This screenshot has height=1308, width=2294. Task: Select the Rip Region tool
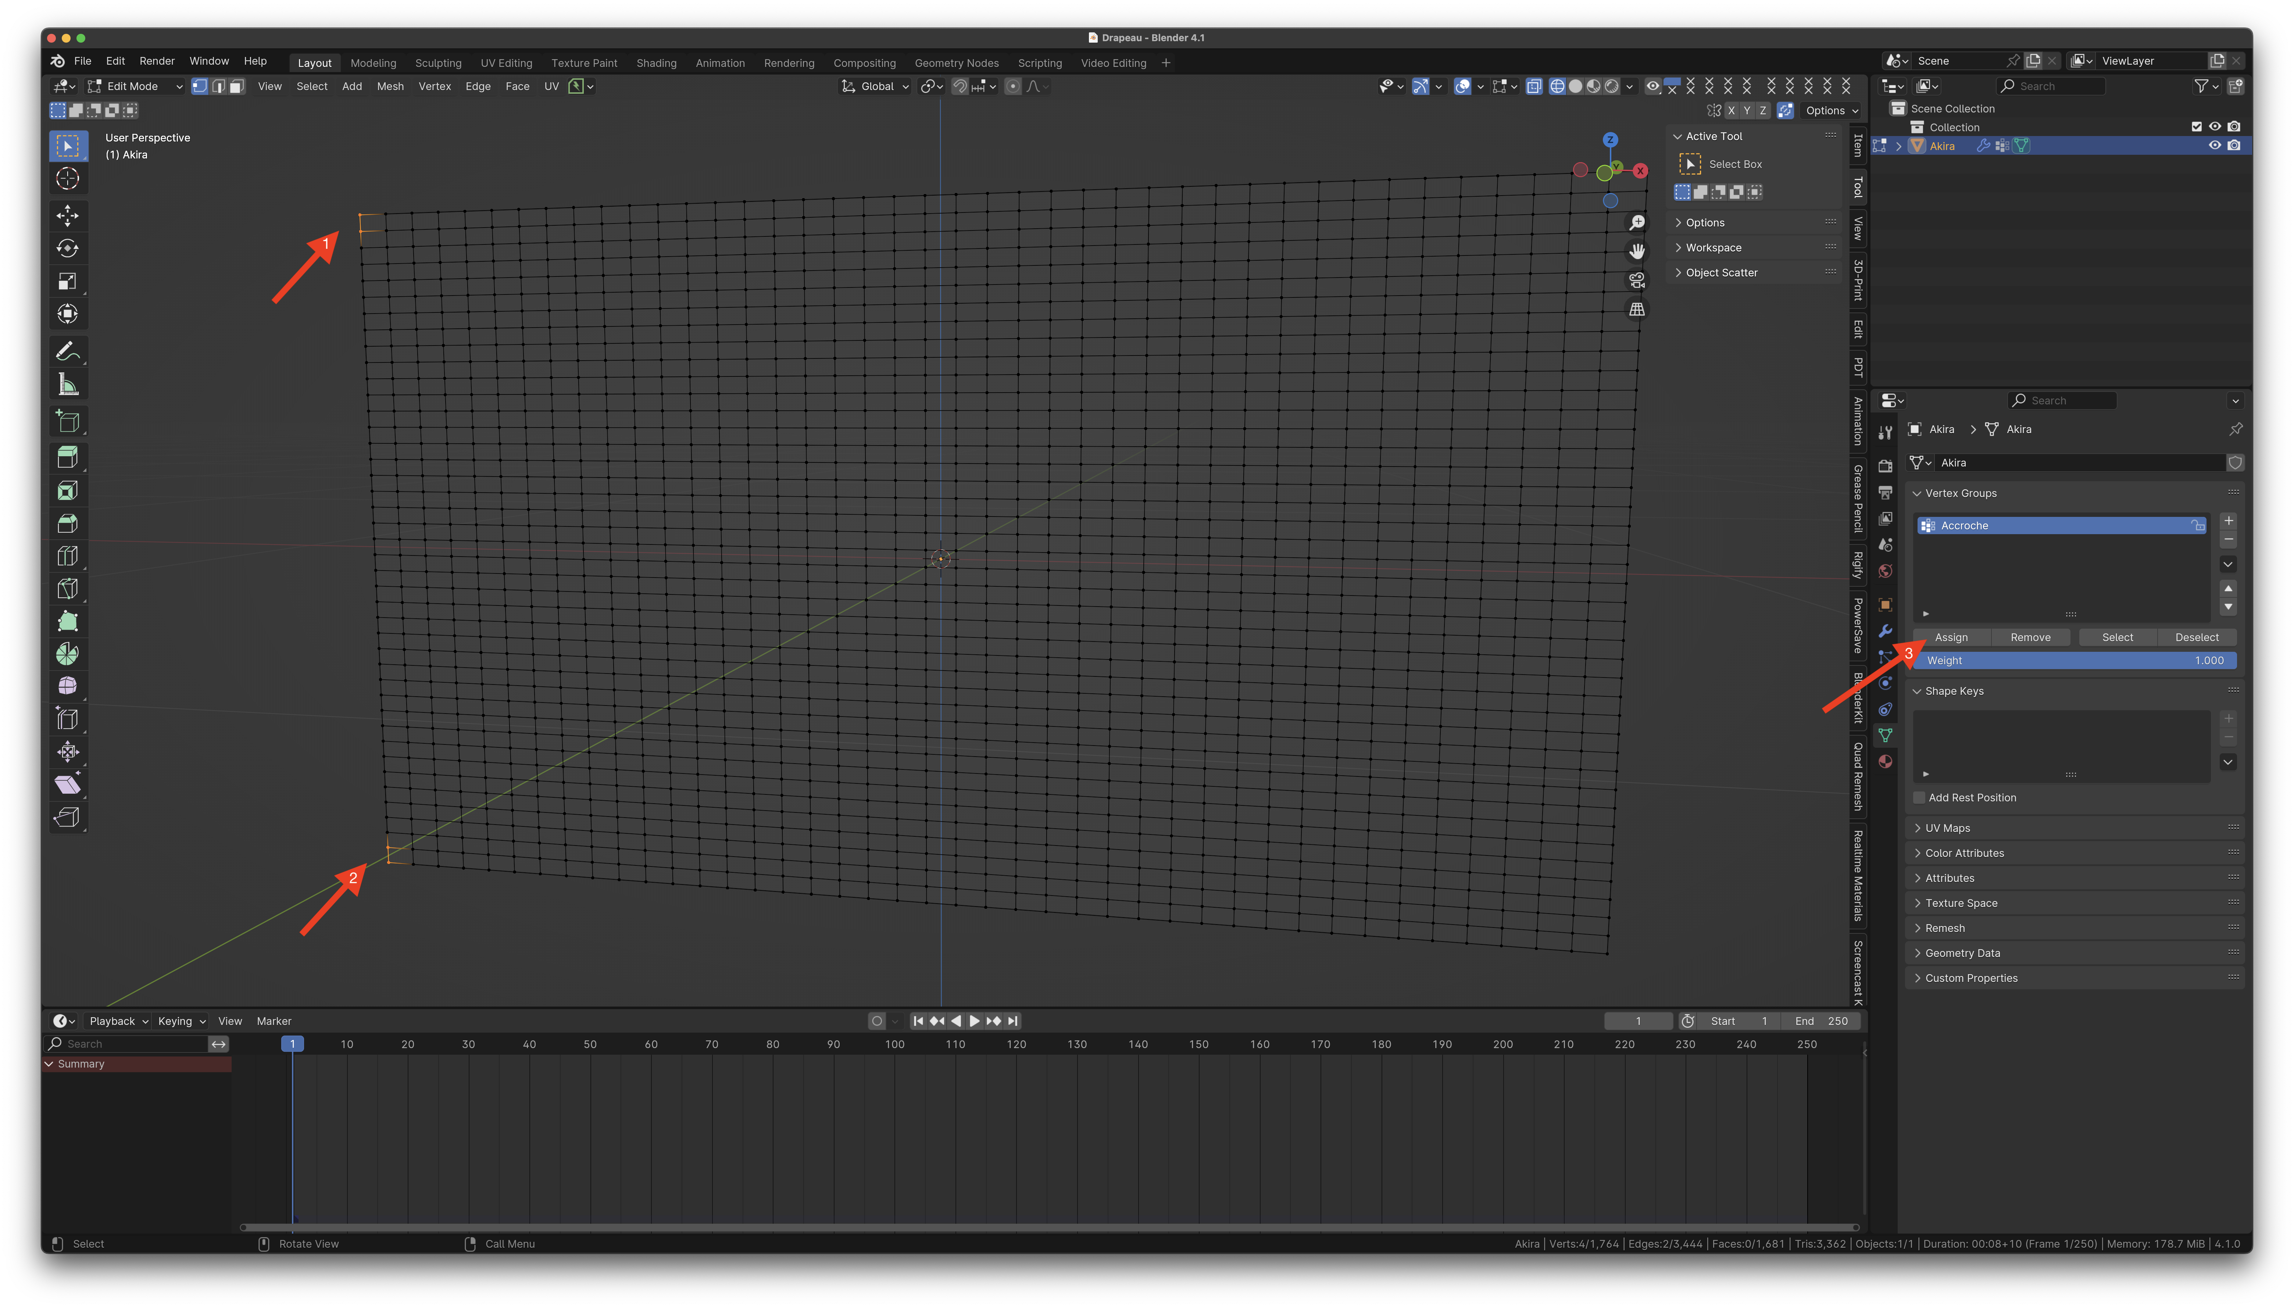(x=67, y=818)
